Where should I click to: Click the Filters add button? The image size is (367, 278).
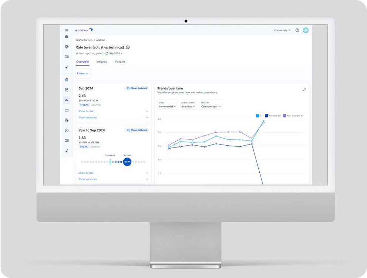(x=83, y=74)
